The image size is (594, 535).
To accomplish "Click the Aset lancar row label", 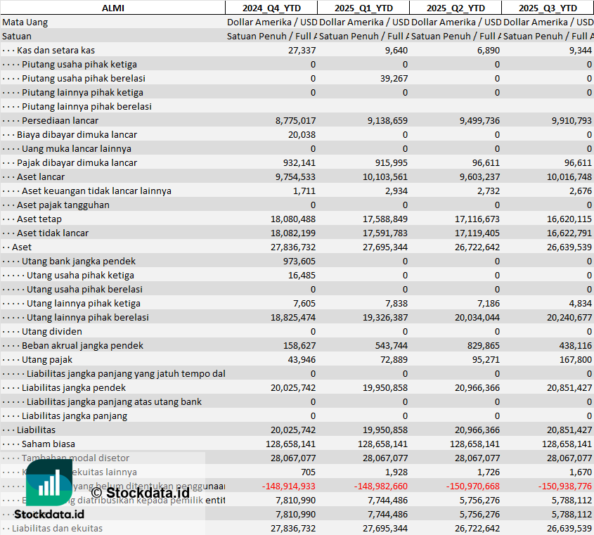I will pos(41,176).
